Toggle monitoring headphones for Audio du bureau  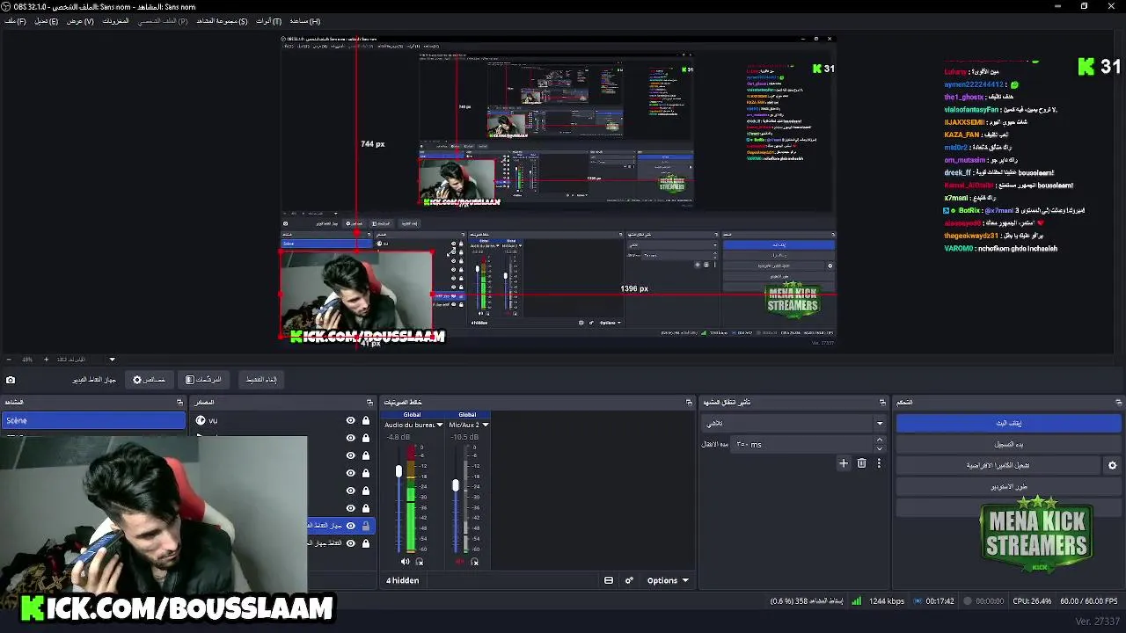pyautogui.click(x=420, y=562)
